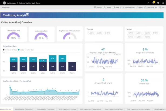Click the 1.0K dark bar for 1/2016
Image resolution: width=166 pixels, height=111 pixels.
[x=14, y=66]
